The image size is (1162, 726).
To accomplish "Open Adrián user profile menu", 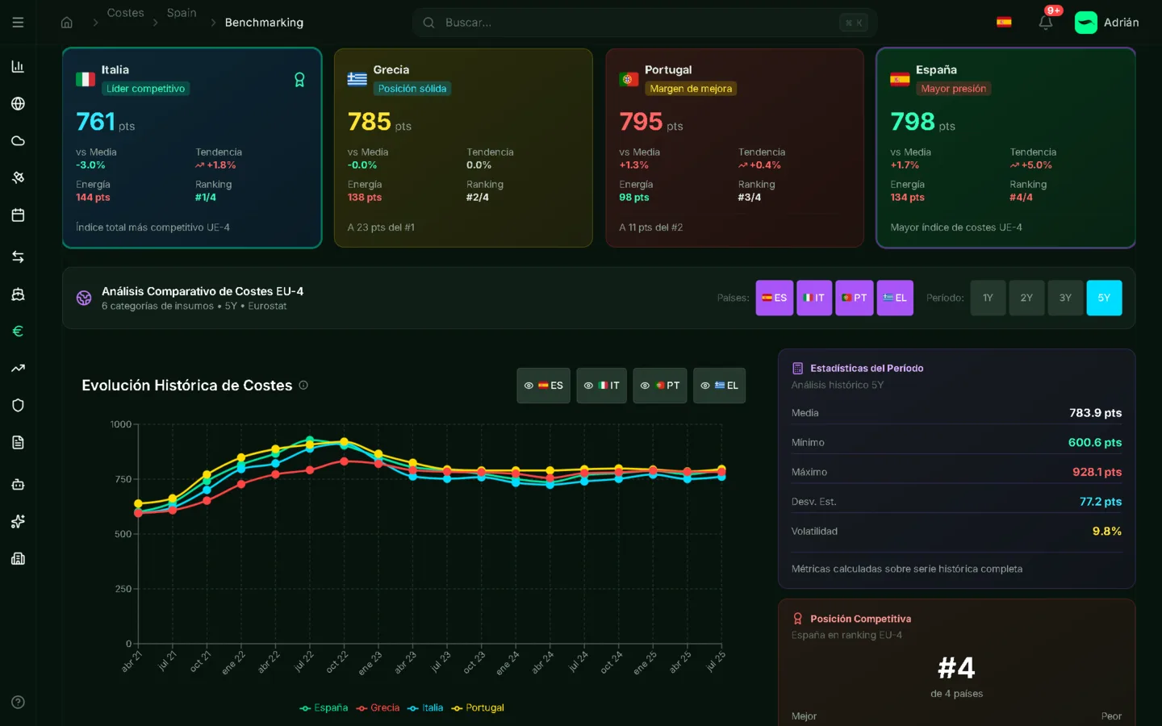I will pos(1107,23).
